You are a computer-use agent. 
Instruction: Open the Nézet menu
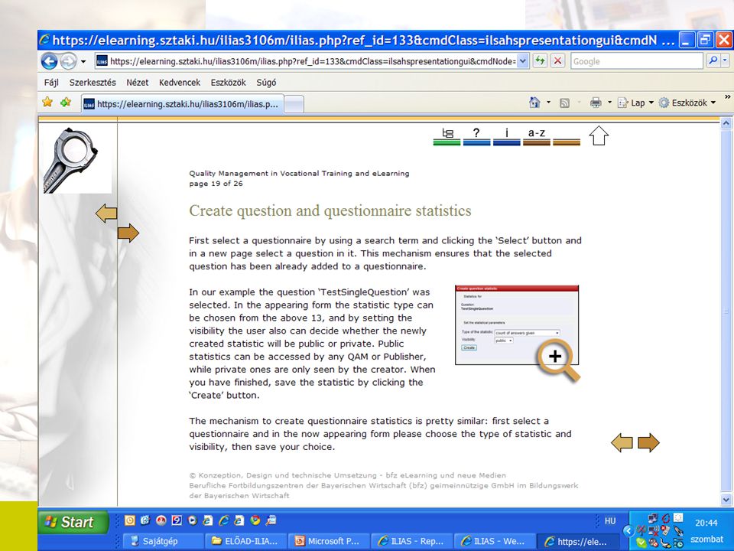click(137, 83)
